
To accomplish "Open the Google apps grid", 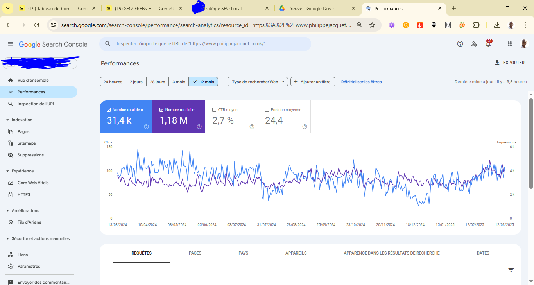I will point(510,44).
